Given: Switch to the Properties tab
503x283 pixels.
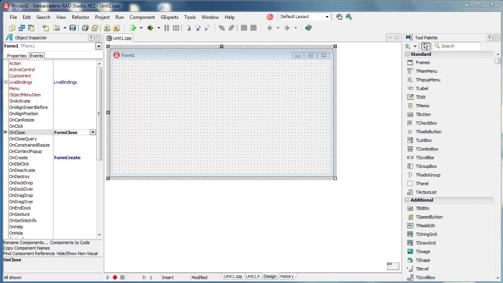Looking at the screenshot, I should click(17, 56).
